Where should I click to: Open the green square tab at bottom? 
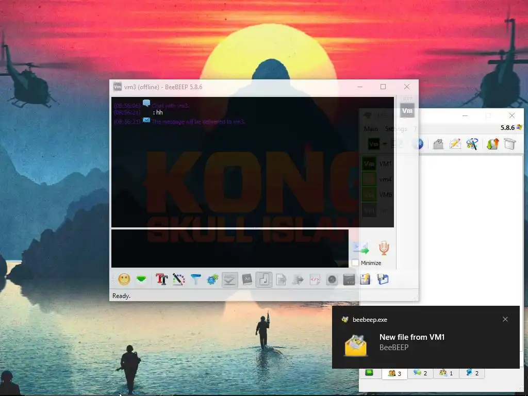click(x=369, y=372)
